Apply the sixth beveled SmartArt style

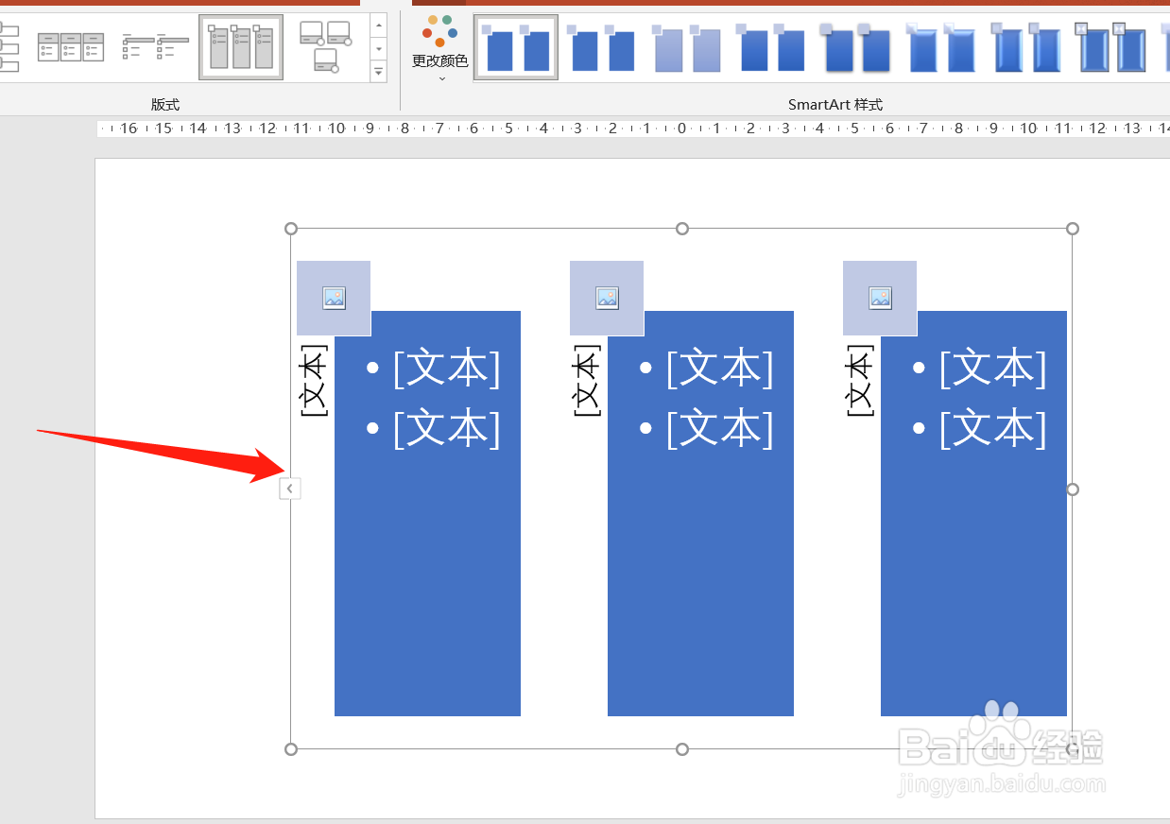coord(940,47)
